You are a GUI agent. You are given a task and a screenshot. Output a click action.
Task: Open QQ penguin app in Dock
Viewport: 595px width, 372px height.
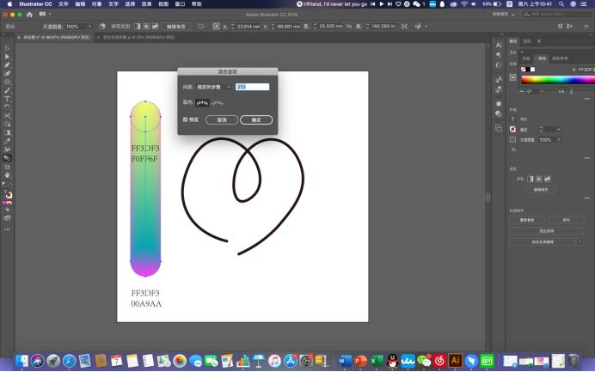(392, 360)
